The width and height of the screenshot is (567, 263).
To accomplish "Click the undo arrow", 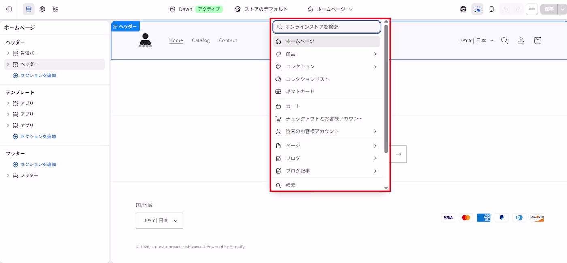I will coord(505,9).
